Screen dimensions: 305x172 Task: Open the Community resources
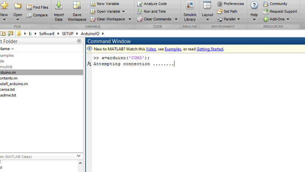coord(266,4)
